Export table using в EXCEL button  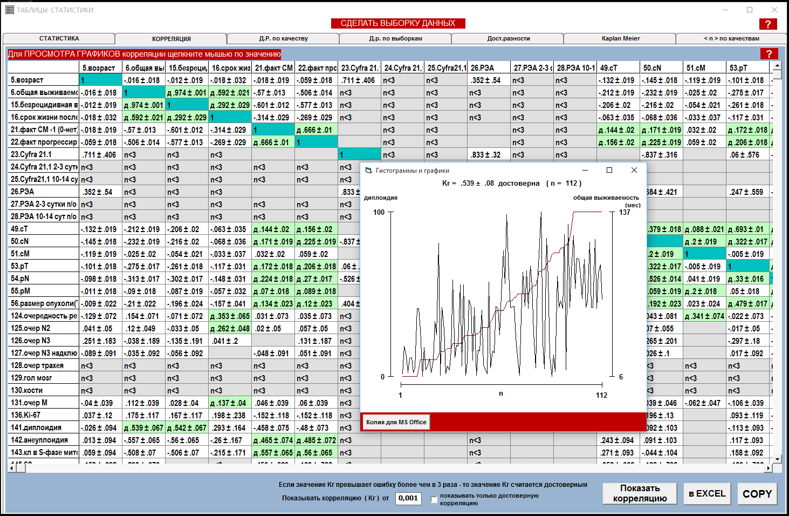707,493
